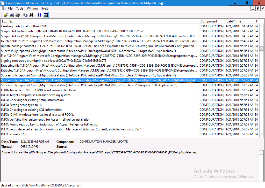
Task: Click log list scrollbar down arrow
Action: tap(261, 135)
